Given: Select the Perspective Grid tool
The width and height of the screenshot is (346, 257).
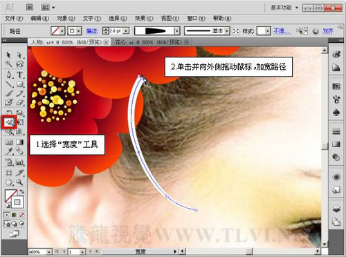Looking at the screenshot, I should [x=20, y=132].
